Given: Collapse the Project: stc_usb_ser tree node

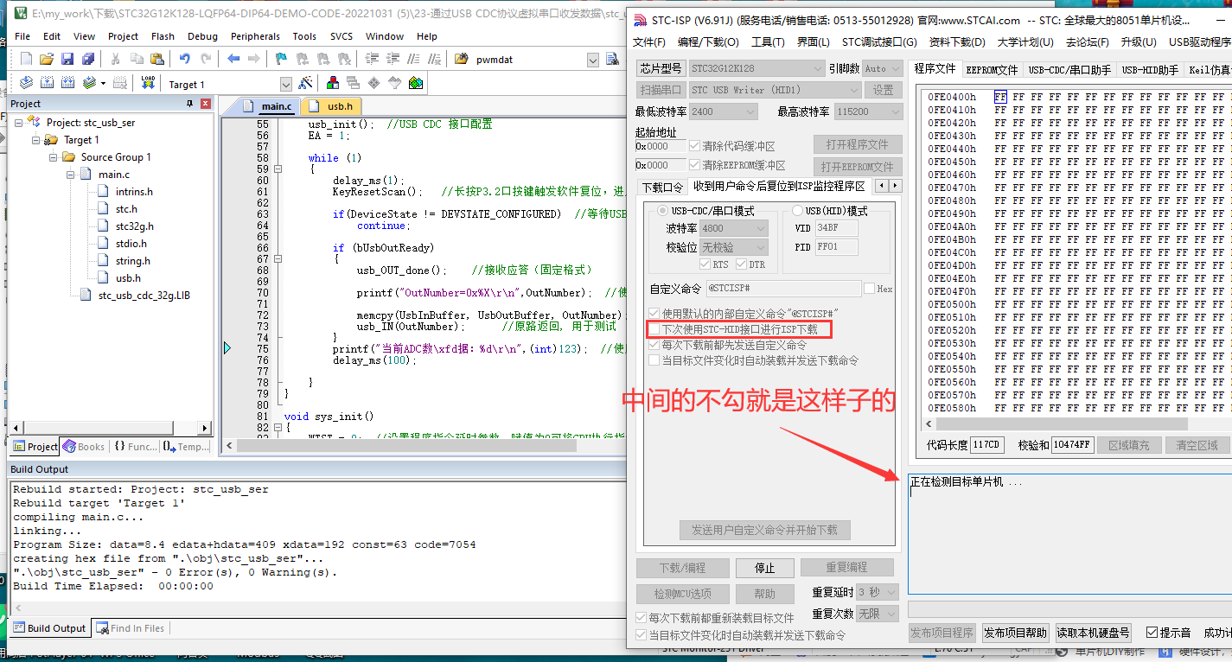Looking at the screenshot, I should [x=20, y=123].
